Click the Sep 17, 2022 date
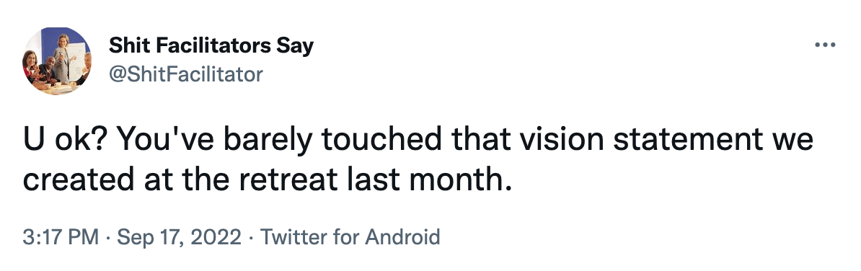The image size is (861, 271). [x=179, y=238]
